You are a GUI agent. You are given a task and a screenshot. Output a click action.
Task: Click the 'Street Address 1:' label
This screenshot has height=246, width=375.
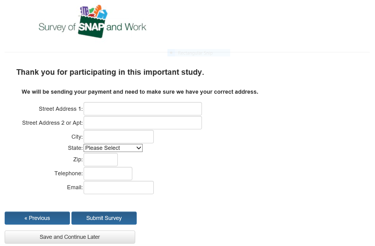click(x=61, y=109)
